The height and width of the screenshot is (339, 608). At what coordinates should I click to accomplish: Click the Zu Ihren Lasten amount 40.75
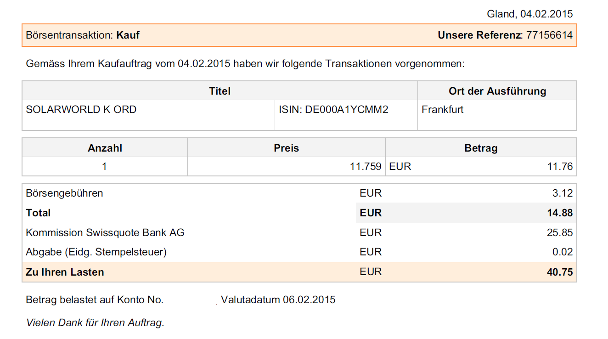click(560, 272)
